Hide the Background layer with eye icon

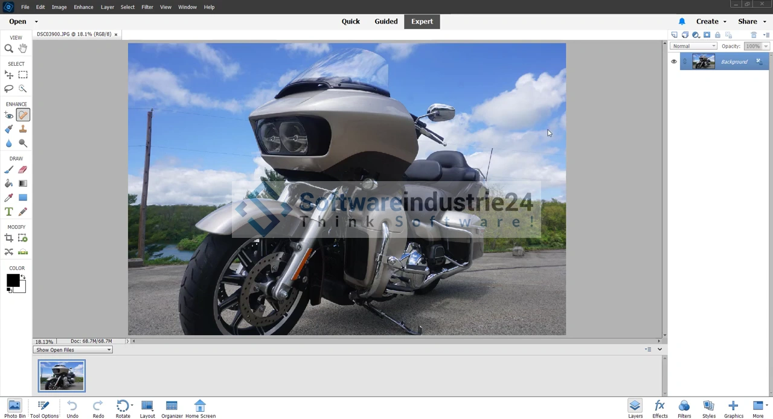[674, 62]
